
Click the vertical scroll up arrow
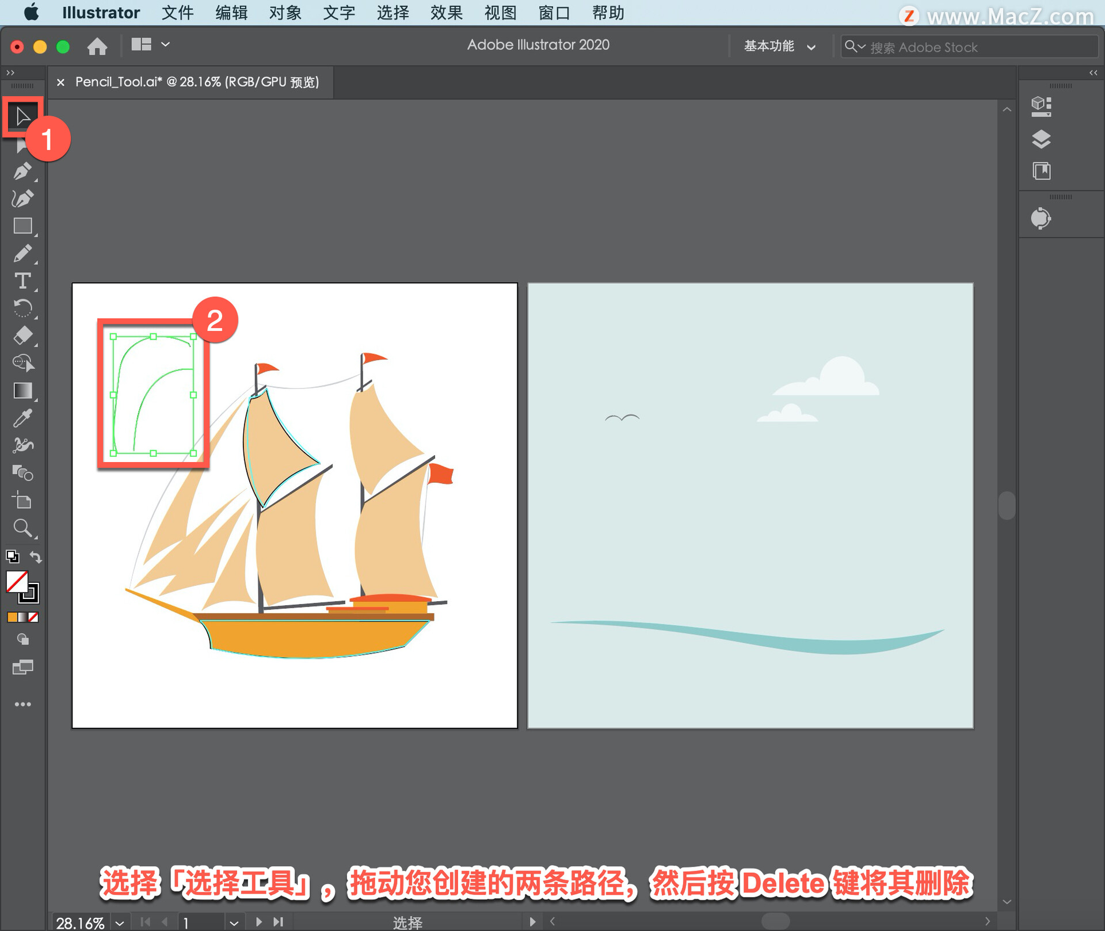pyautogui.click(x=1007, y=109)
